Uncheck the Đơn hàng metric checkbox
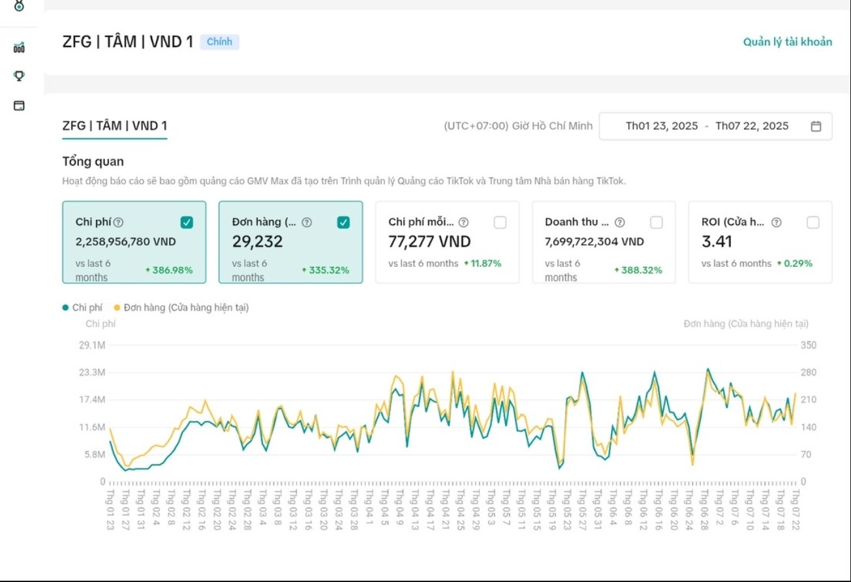The image size is (851, 582). 343,222
